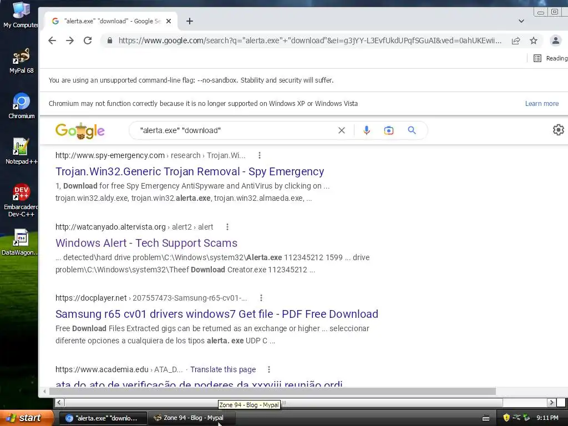Switch to Zone 94 - Blog - Mypal taskbar button
Image resolution: width=568 pixels, height=426 pixels.
coord(191,418)
